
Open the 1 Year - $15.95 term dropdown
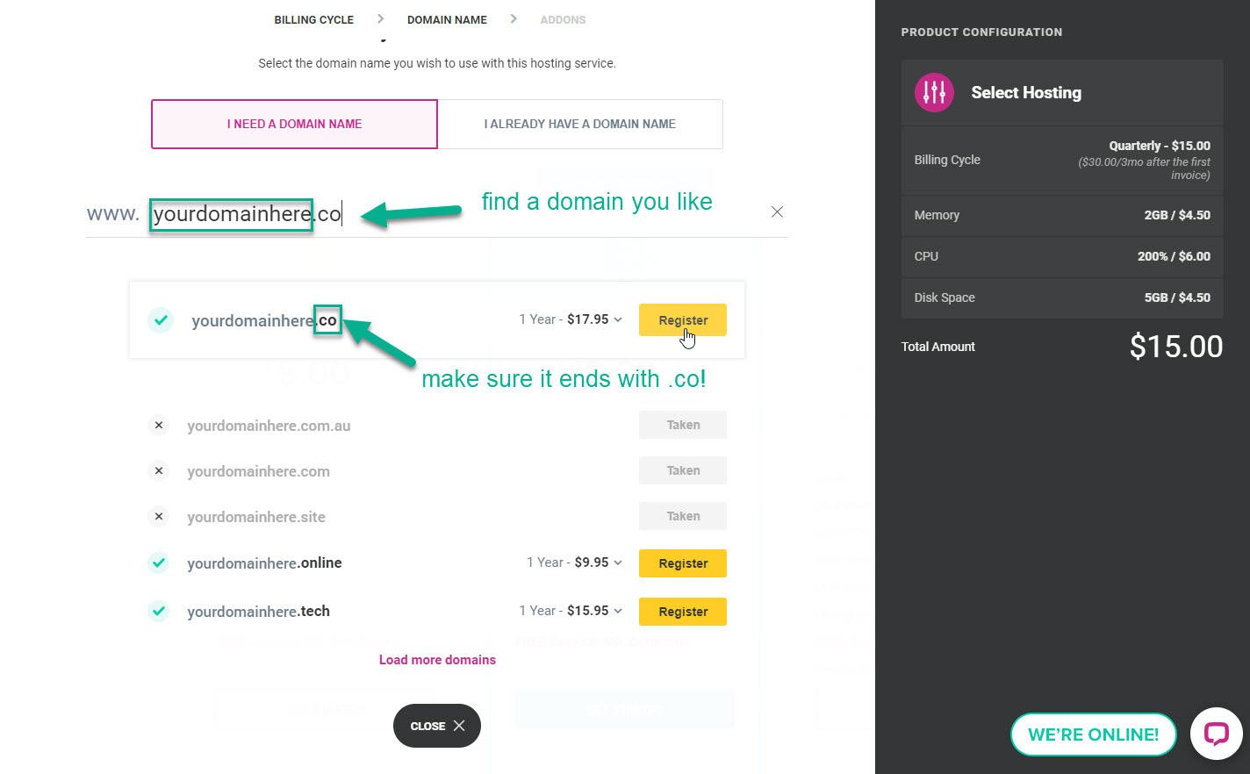[571, 611]
